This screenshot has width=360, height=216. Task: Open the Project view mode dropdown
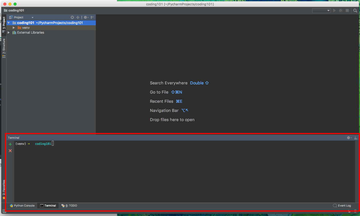(32, 17)
